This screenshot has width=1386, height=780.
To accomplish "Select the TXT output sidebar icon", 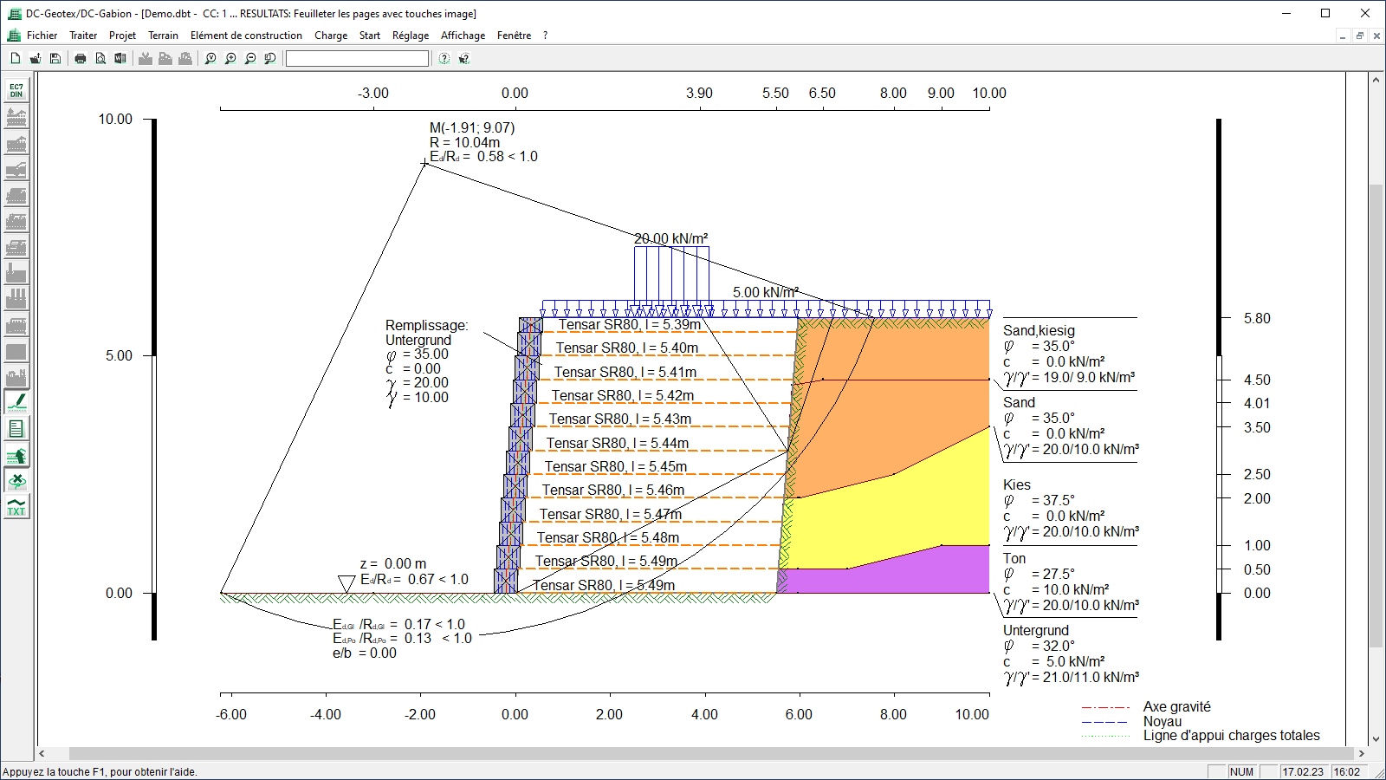I will pos(16,506).
